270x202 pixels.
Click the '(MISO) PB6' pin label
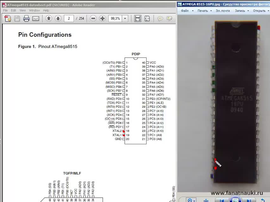tap(113, 87)
